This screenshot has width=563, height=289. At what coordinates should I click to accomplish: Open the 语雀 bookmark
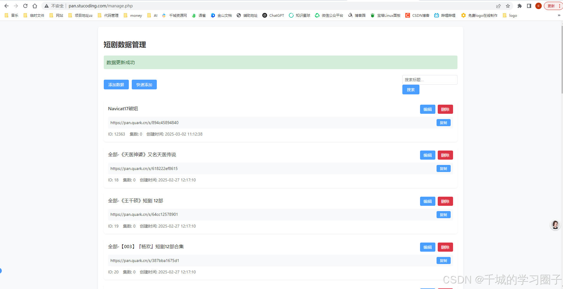pyautogui.click(x=199, y=15)
